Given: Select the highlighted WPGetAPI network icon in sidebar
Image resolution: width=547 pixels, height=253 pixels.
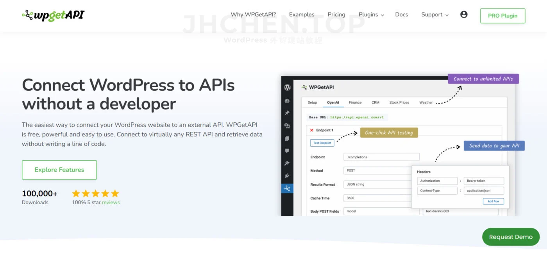Looking at the screenshot, I should pyautogui.click(x=287, y=188).
